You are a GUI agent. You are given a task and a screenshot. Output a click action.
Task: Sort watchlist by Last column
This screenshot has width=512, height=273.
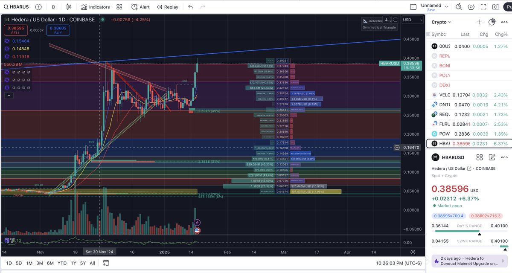[x=465, y=34]
